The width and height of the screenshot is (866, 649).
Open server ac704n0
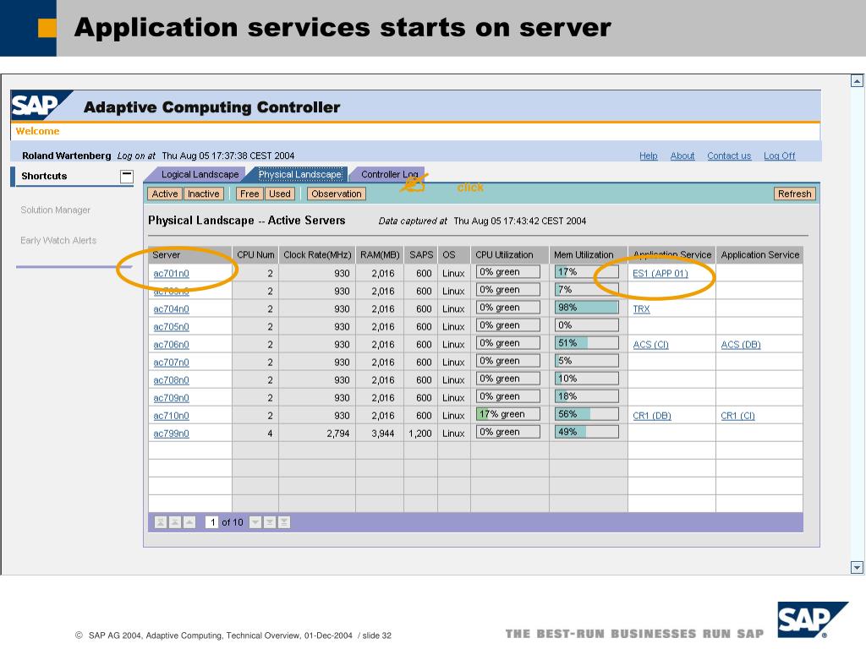tap(171, 309)
